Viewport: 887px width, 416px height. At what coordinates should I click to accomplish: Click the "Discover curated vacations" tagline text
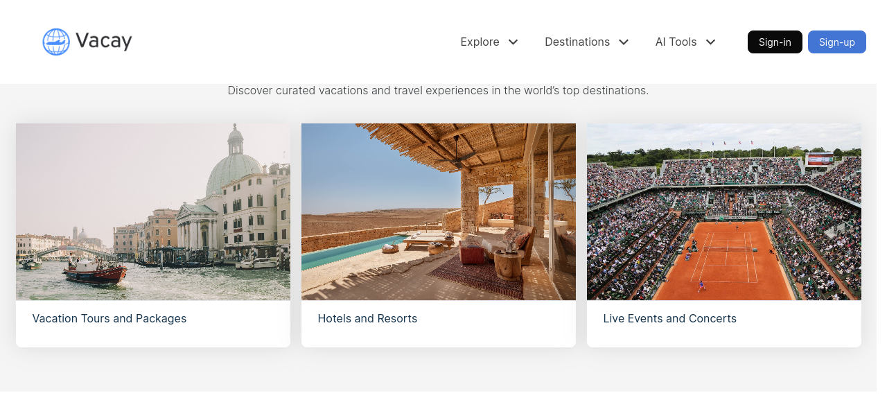pos(438,91)
